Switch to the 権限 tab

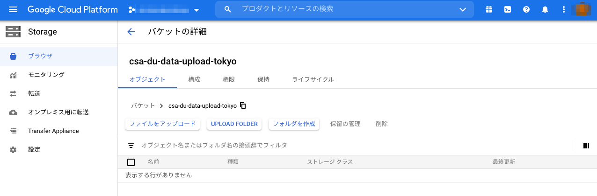pyautogui.click(x=229, y=79)
